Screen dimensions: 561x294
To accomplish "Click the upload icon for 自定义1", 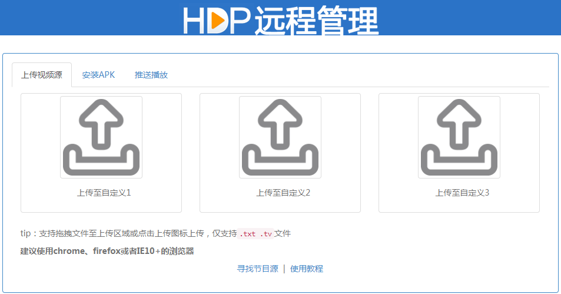I will point(101,137).
